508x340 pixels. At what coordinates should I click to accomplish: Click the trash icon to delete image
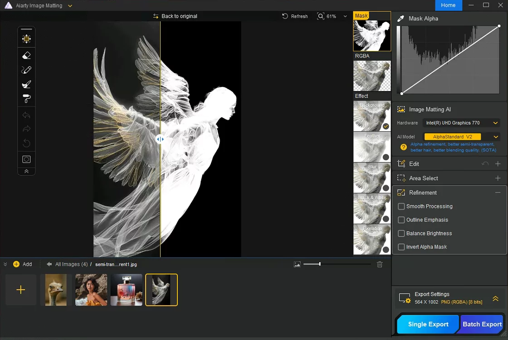[x=380, y=264]
